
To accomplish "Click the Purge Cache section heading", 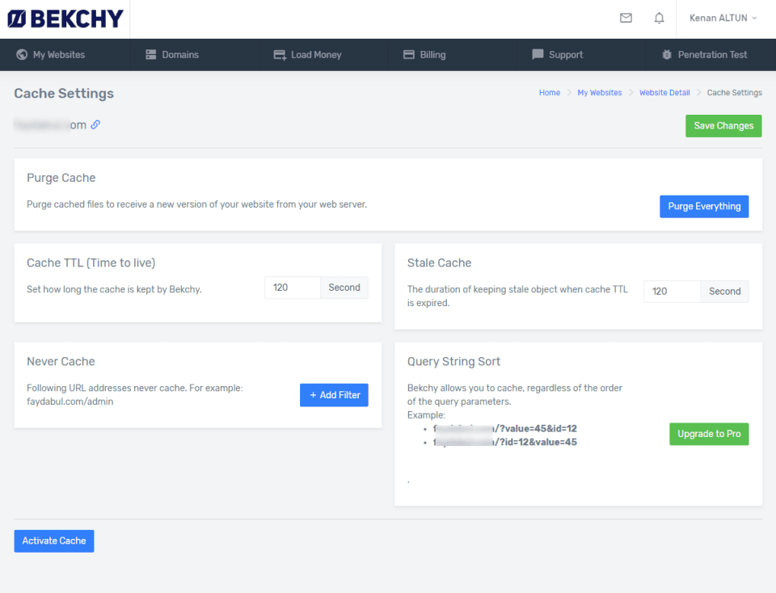I will click(61, 178).
